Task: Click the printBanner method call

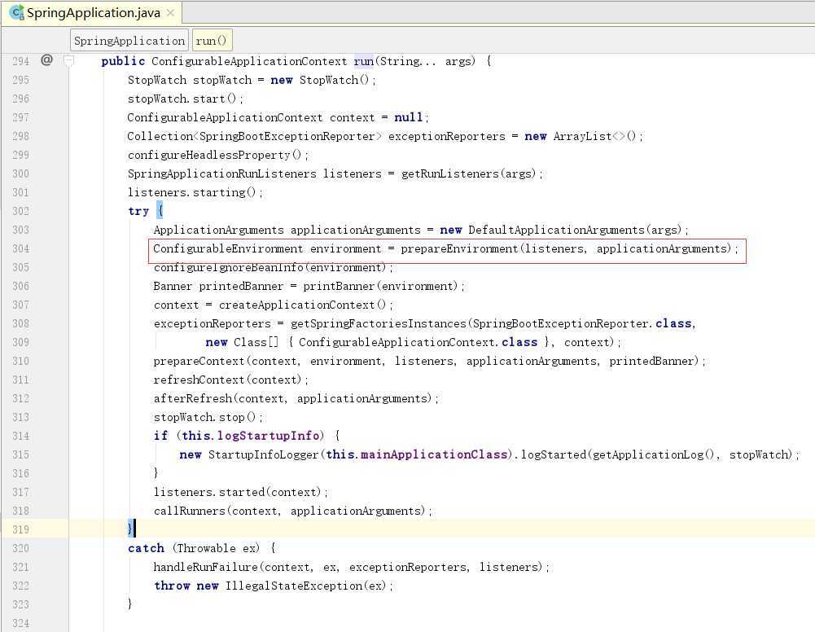Action: click(x=340, y=287)
